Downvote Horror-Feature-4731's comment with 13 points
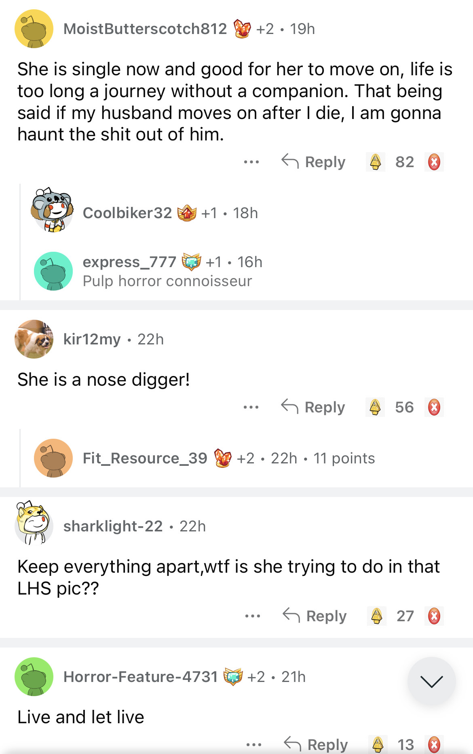The width and height of the screenshot is (473, 754). (x=434, y=744)
